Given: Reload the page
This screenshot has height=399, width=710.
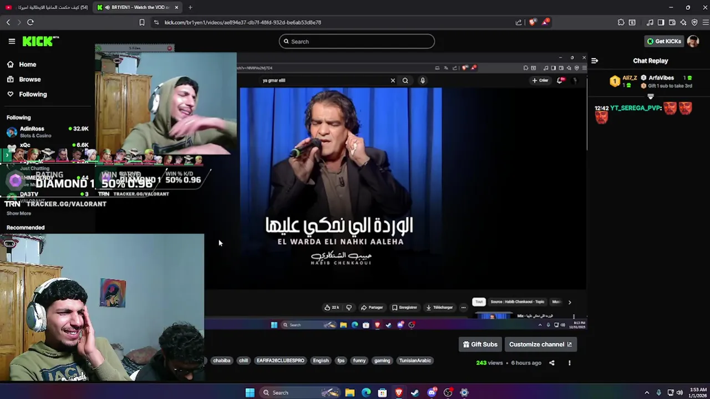Looking at the screenshot, I should click(31, 22).
